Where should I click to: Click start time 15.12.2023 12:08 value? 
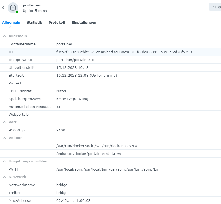pos(87,76)
